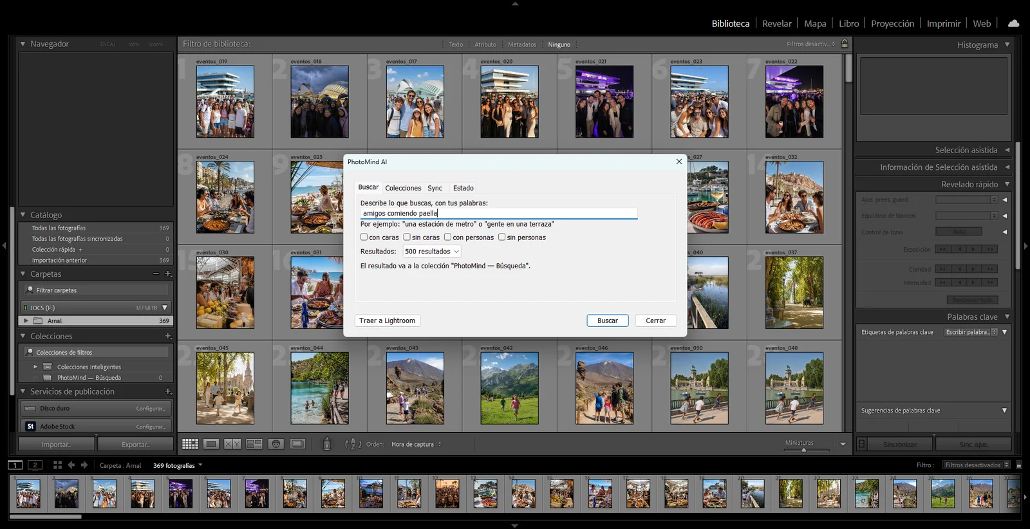The width and height of the screenshot is (1030, 529).
Task: Switch to loupe view icon
Action: (211, 444)
